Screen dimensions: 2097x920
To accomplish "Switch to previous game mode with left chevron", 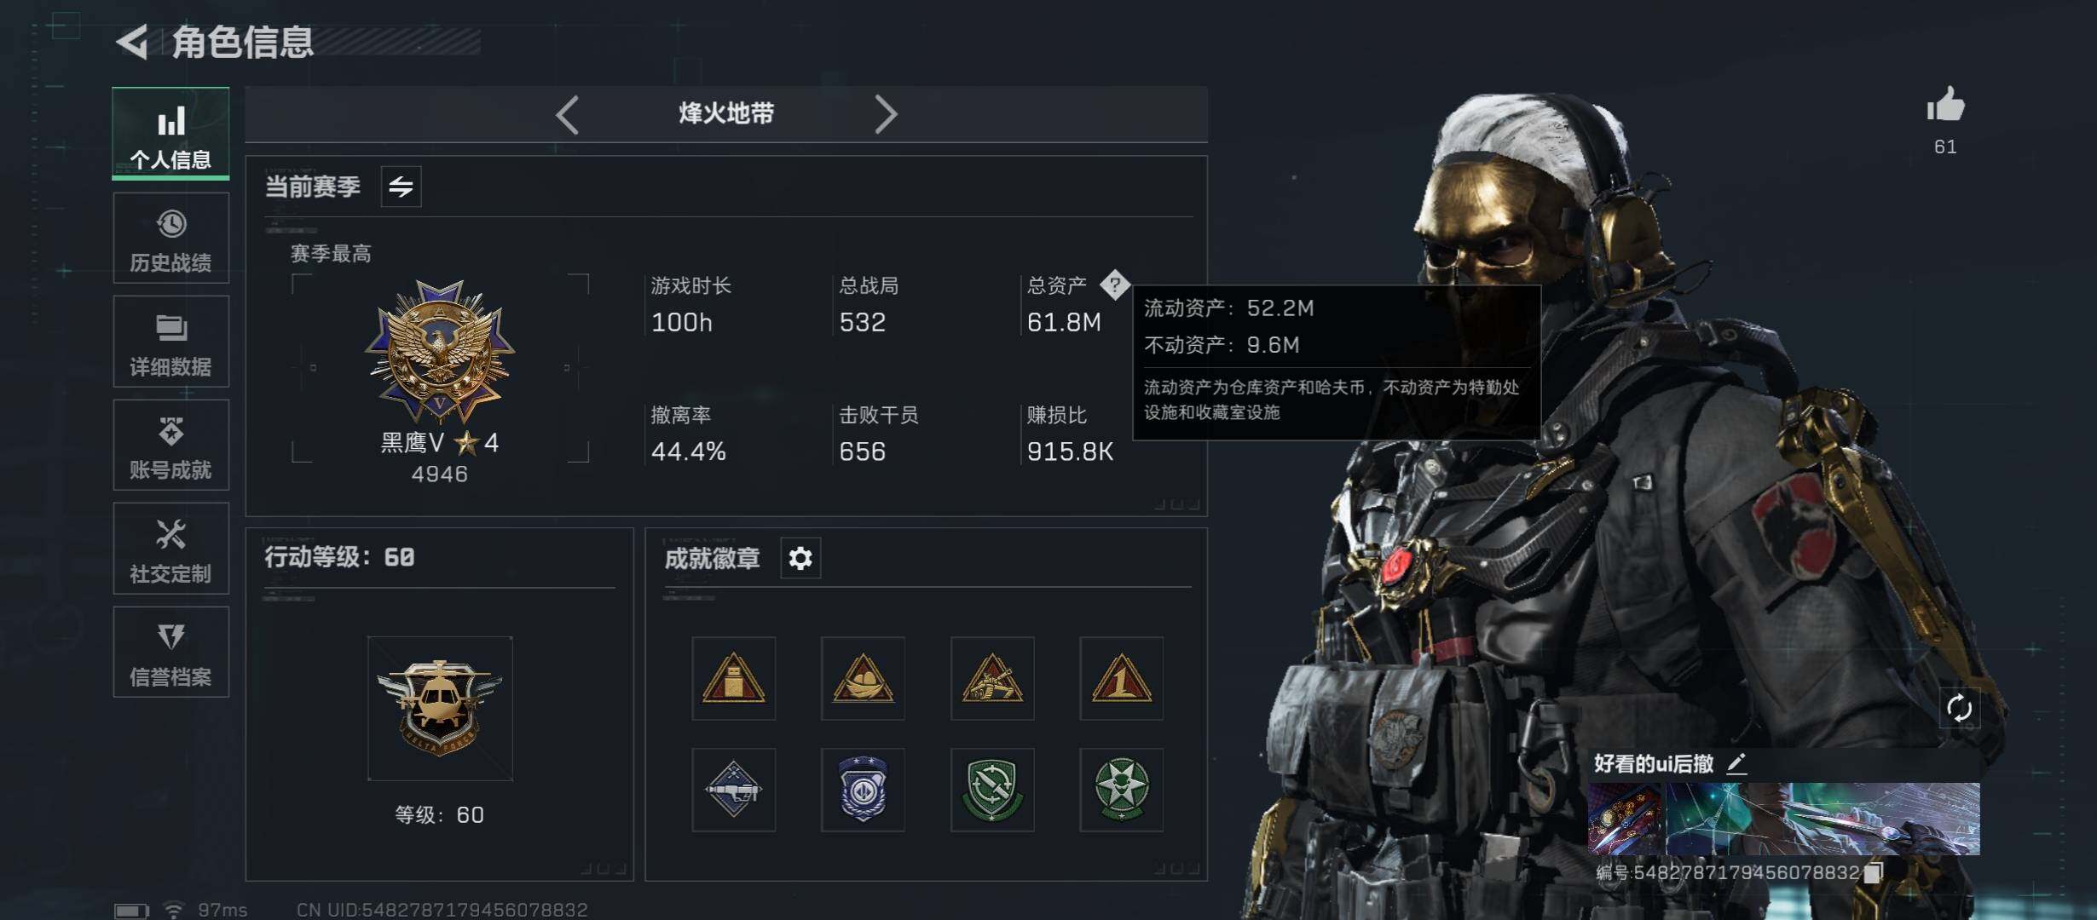I will (x=568, y=114).
